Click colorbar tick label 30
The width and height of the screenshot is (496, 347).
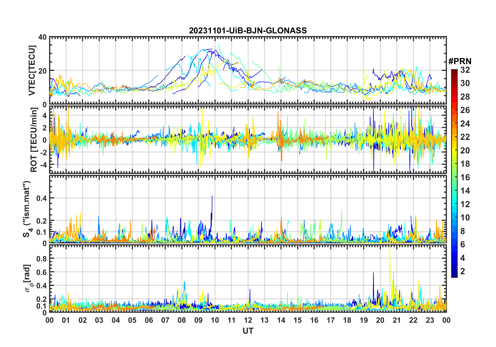click(465, 83)
